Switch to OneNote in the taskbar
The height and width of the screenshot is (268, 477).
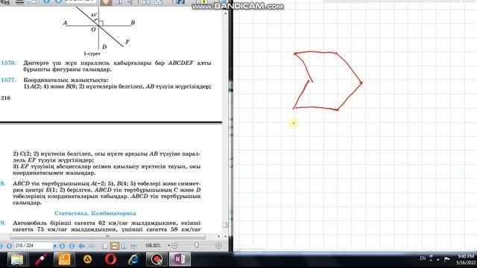coord(180,260)
